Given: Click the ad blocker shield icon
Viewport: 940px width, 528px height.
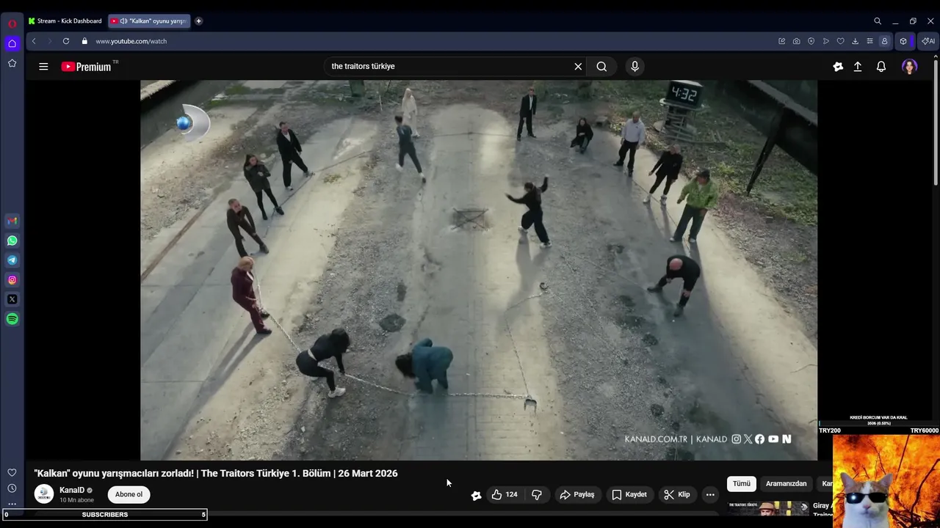Looking at the screenshot, I should (x=811, y=41).
